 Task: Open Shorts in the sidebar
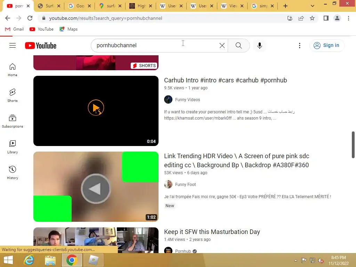13,95
